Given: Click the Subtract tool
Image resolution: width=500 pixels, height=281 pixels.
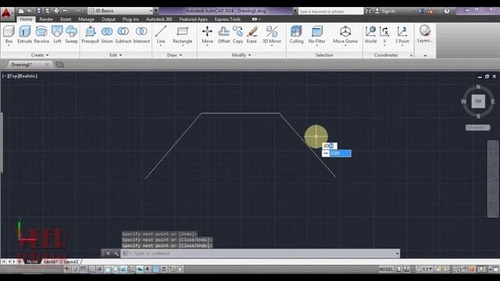Looking at the screenshot, I should point(123,34).
